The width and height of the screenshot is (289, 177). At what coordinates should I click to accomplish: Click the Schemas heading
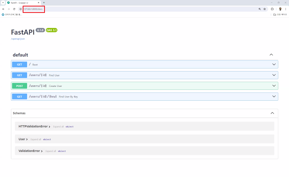pos(19,113)
